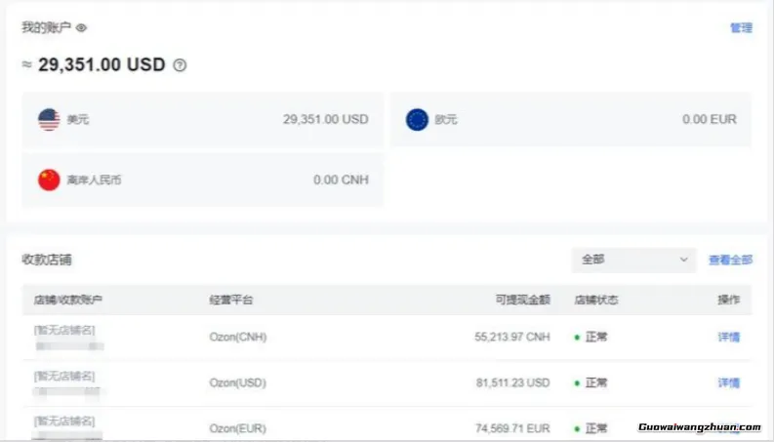The height and width of the screenshot is (442, 774).
Task: Click the 店铺/收款账户 column header
Action: (x=68, y=300)
